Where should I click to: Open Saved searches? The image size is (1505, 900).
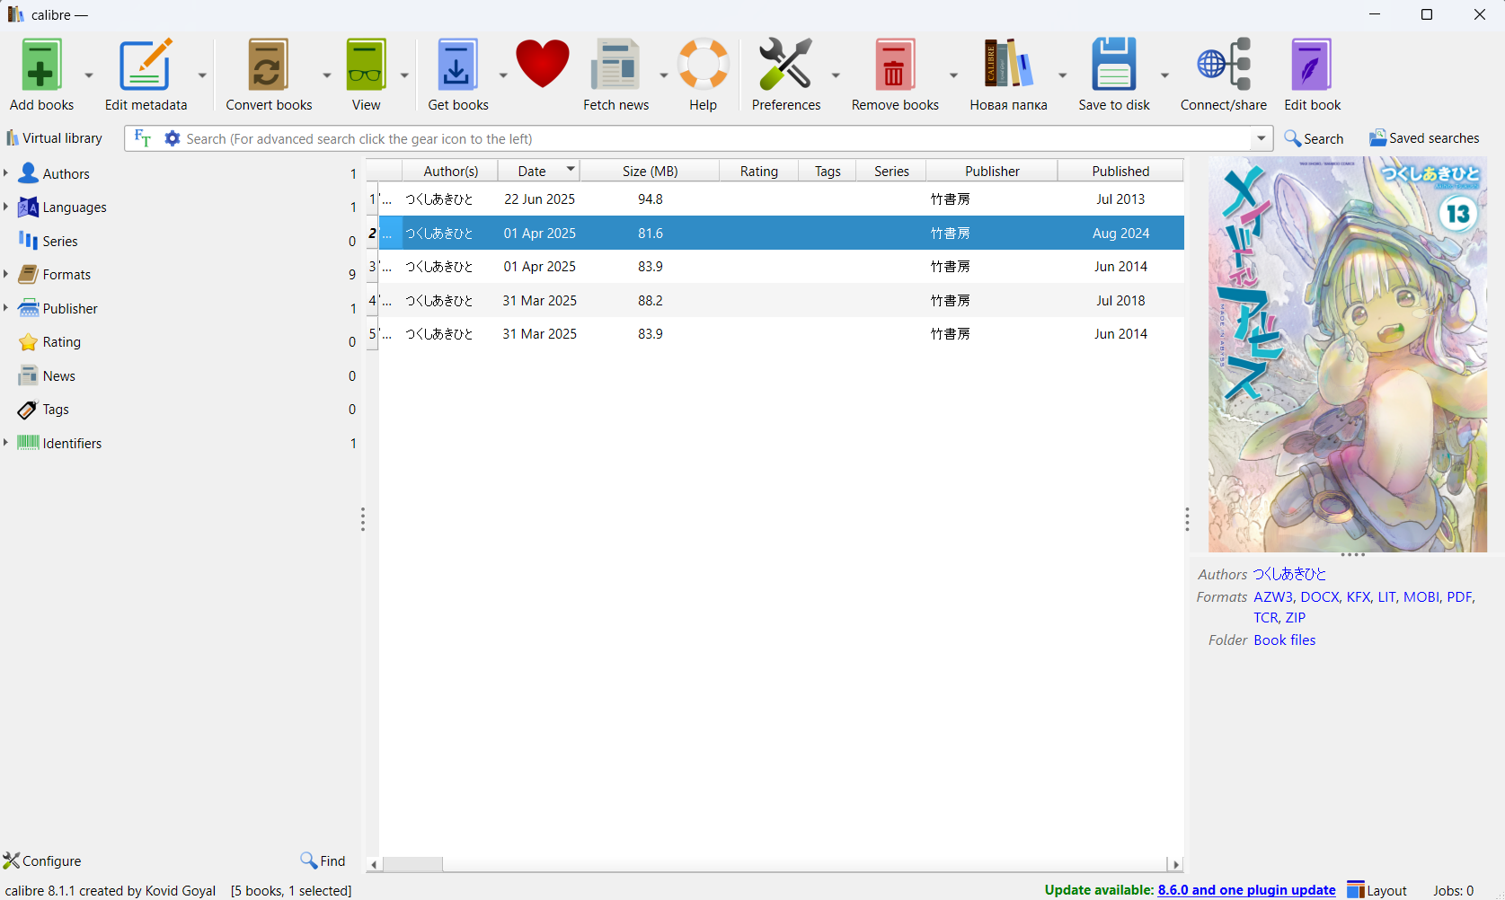[x=1424, y=138]
